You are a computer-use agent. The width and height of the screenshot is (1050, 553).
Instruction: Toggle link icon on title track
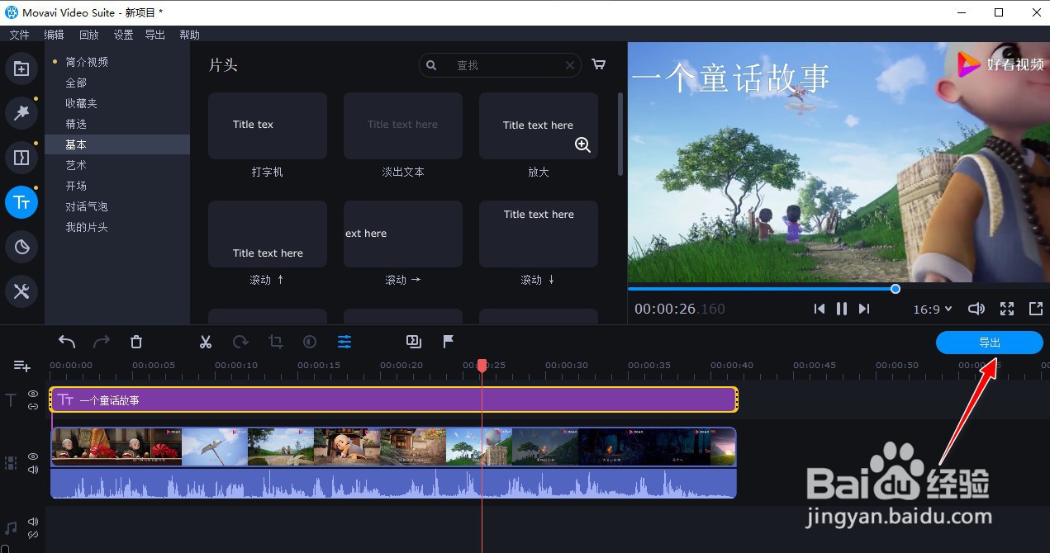(x=33, y=406)
